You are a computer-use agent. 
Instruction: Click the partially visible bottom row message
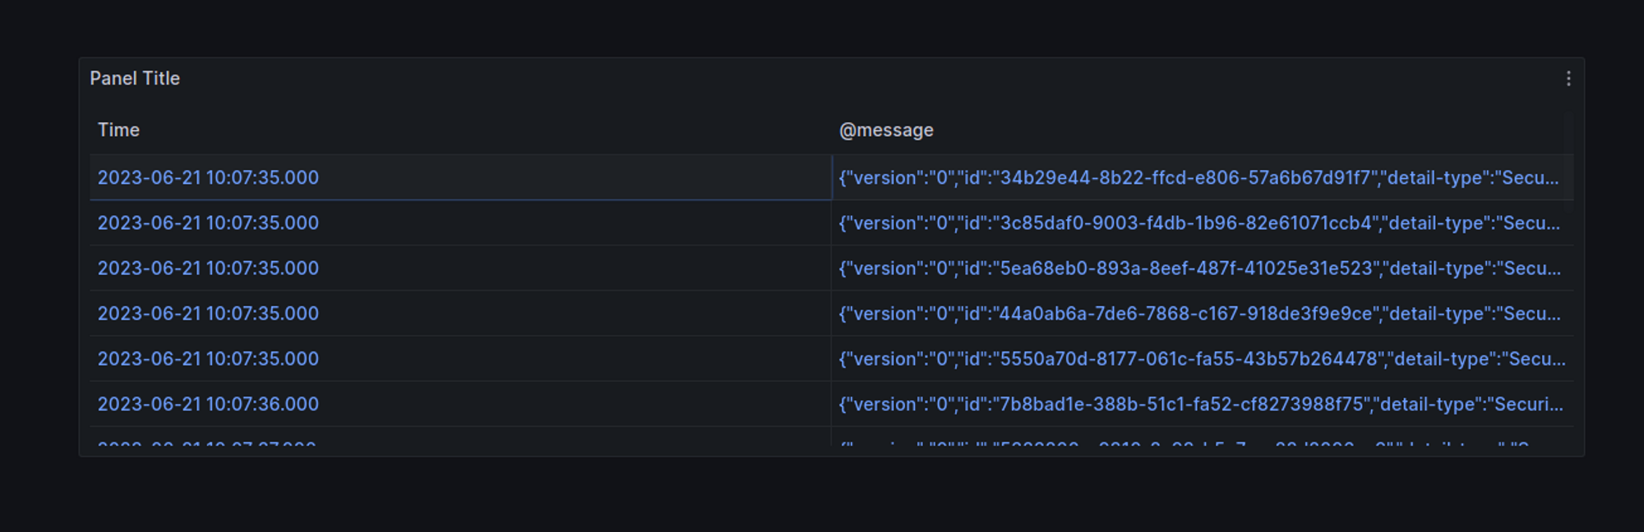[1184, 443]
